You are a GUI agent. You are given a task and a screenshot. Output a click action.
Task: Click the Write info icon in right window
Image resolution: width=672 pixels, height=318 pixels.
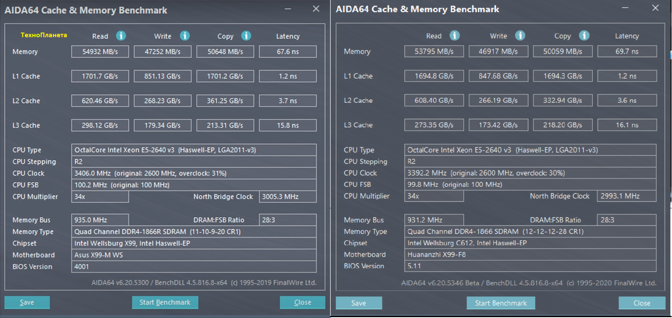point(520,36)
